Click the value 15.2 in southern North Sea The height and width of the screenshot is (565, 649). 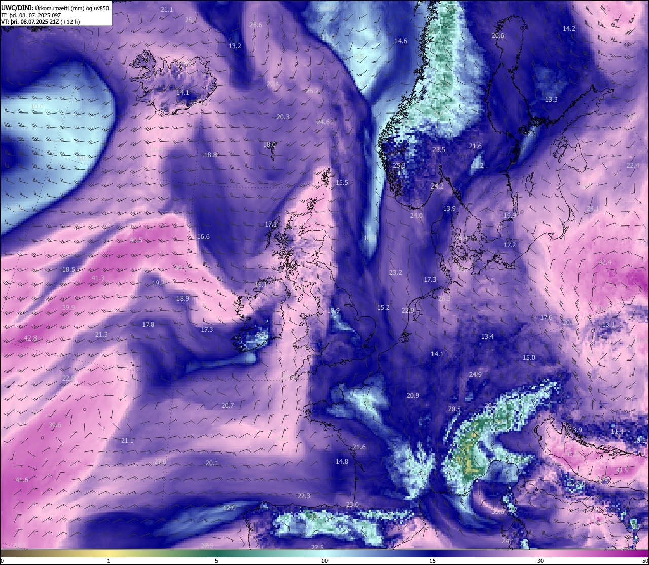click(x=383, y=307)
